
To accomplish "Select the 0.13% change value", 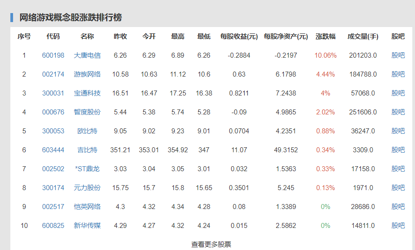I will [x=325, y=188].
